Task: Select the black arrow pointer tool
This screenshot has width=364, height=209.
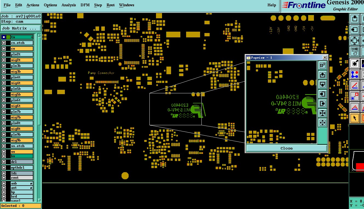Action: [x=355, y=118]
